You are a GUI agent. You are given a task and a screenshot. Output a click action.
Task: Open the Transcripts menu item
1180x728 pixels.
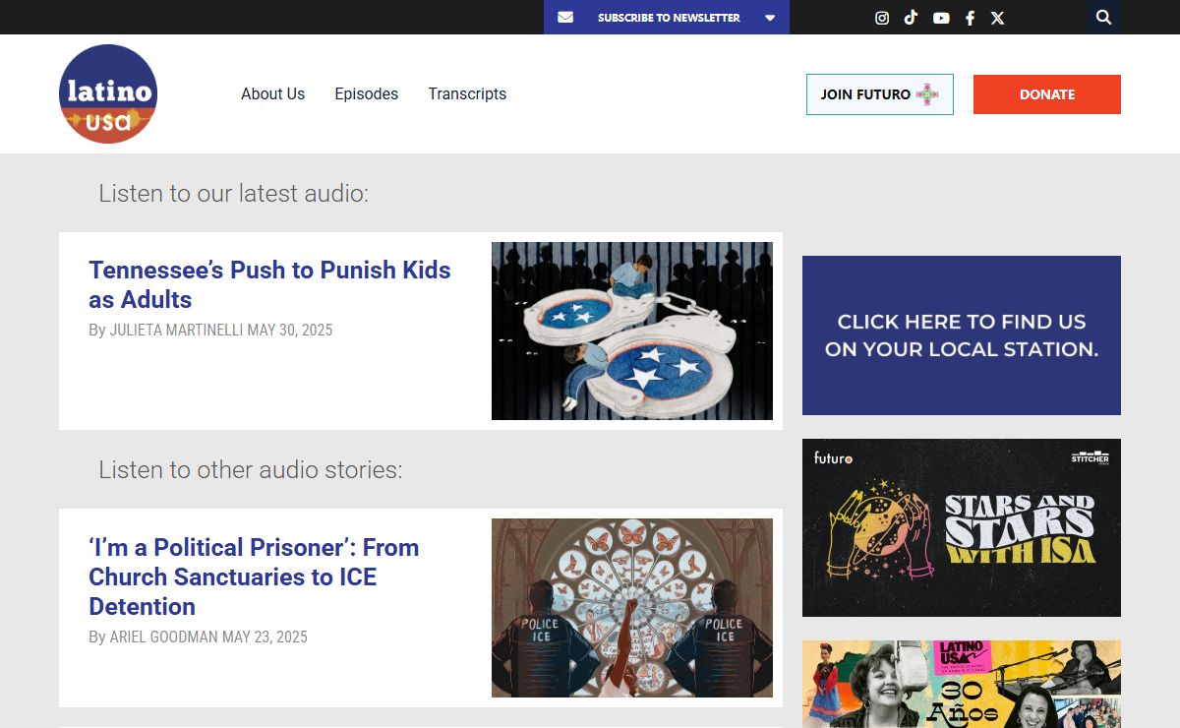(x=467, y=93)
